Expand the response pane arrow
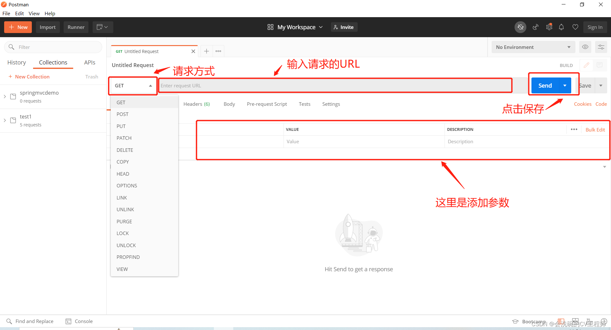 (604, 167)
